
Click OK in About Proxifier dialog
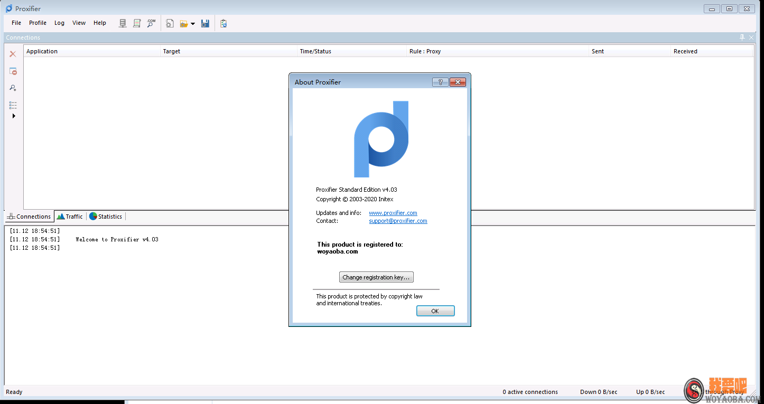tap(435, 311)
